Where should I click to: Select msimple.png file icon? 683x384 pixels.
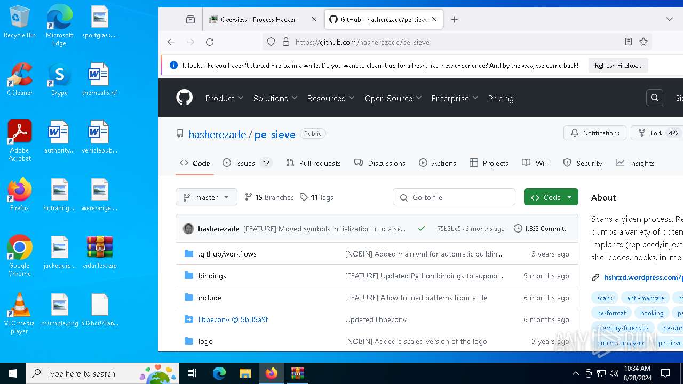pyautogui.click(x=59, y=310)
